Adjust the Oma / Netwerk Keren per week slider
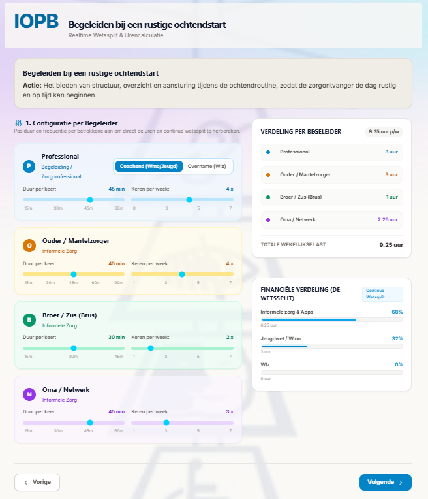 (182, 423)
